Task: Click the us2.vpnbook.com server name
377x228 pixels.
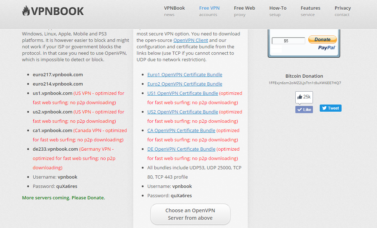Action: (x=53, y=112)
